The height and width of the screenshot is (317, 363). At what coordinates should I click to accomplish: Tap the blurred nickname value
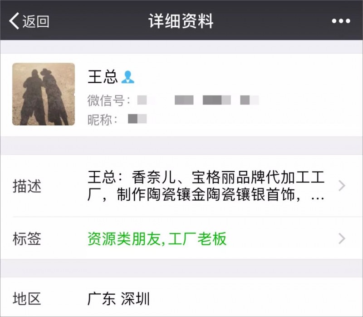click(137, 119)
